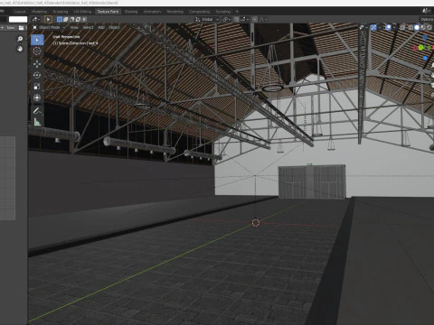Add a new workspace with plus button

click(237, 12)
